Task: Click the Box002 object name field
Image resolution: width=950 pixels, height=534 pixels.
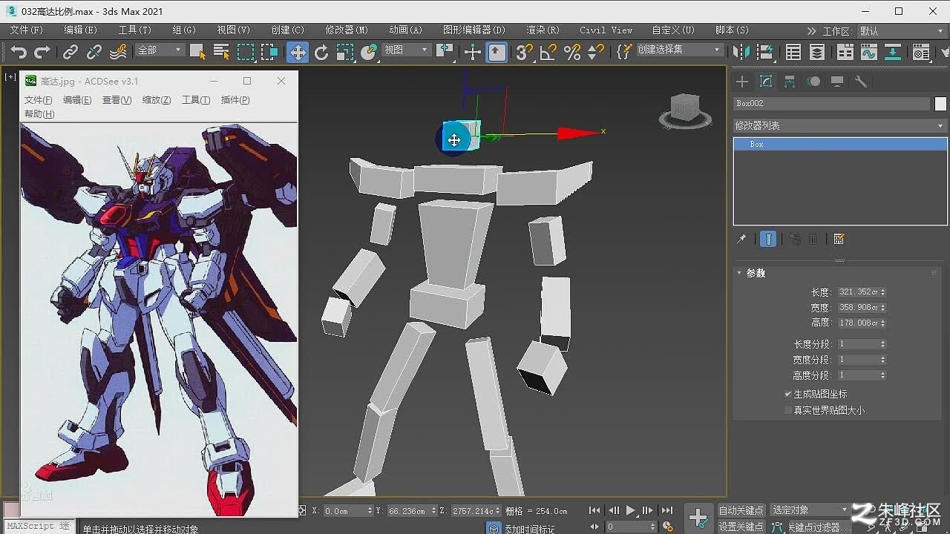Action: click(x=831, y=104)
